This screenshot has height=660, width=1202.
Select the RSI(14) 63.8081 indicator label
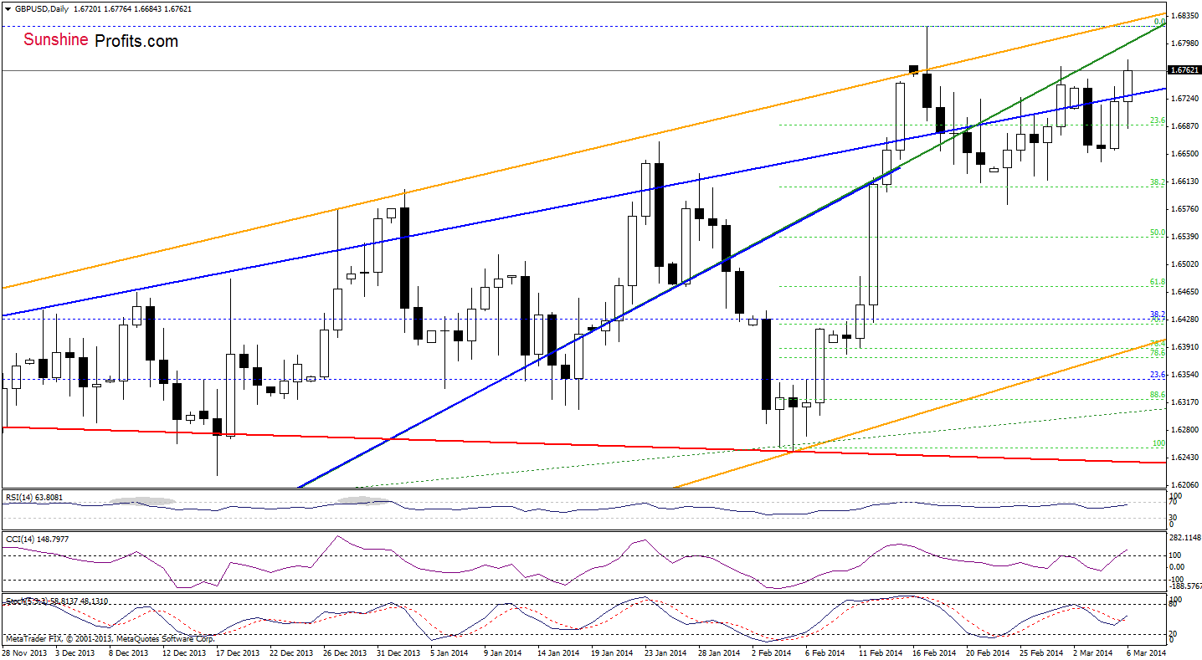pos(33,496)
